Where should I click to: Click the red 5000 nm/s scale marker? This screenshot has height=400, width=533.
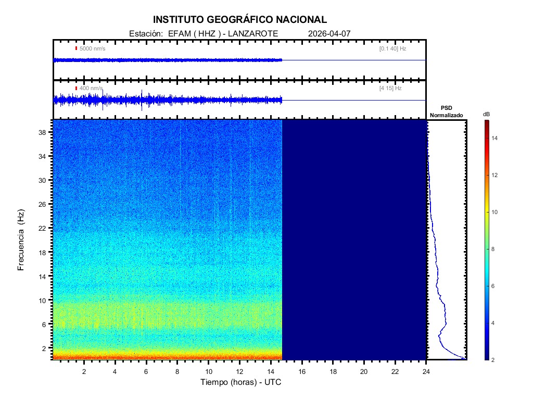point(76,48)
